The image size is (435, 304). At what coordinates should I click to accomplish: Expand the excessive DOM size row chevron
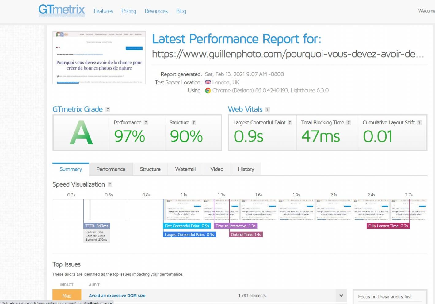341,296
